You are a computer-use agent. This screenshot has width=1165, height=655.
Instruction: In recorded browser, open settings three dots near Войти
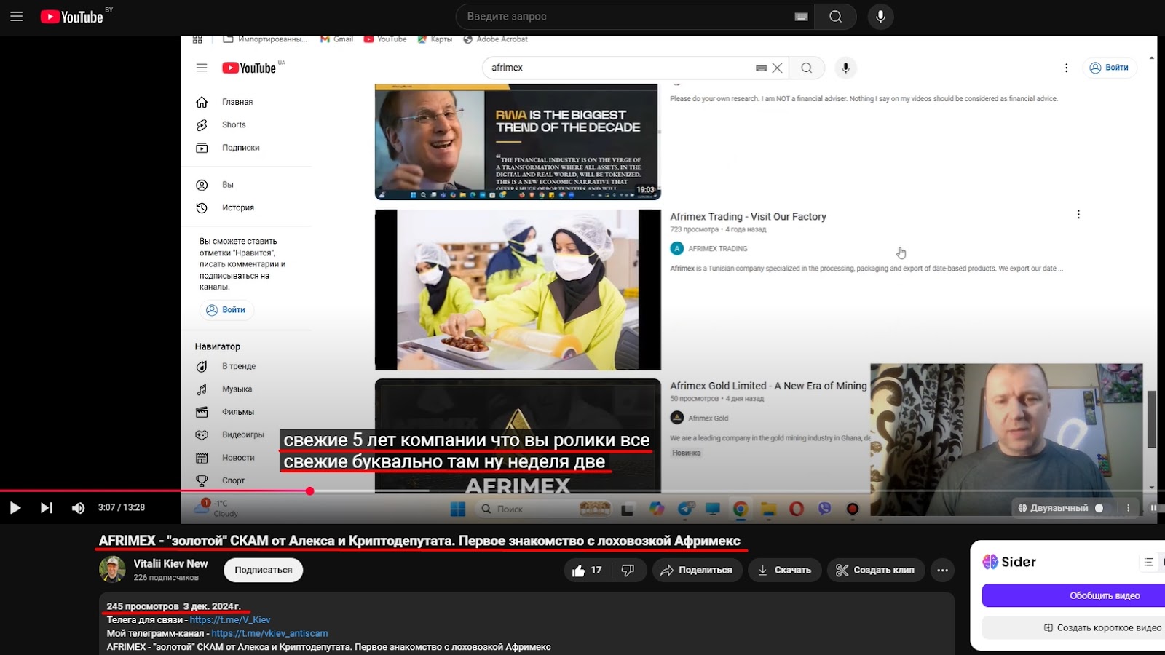pos(1066,68)
